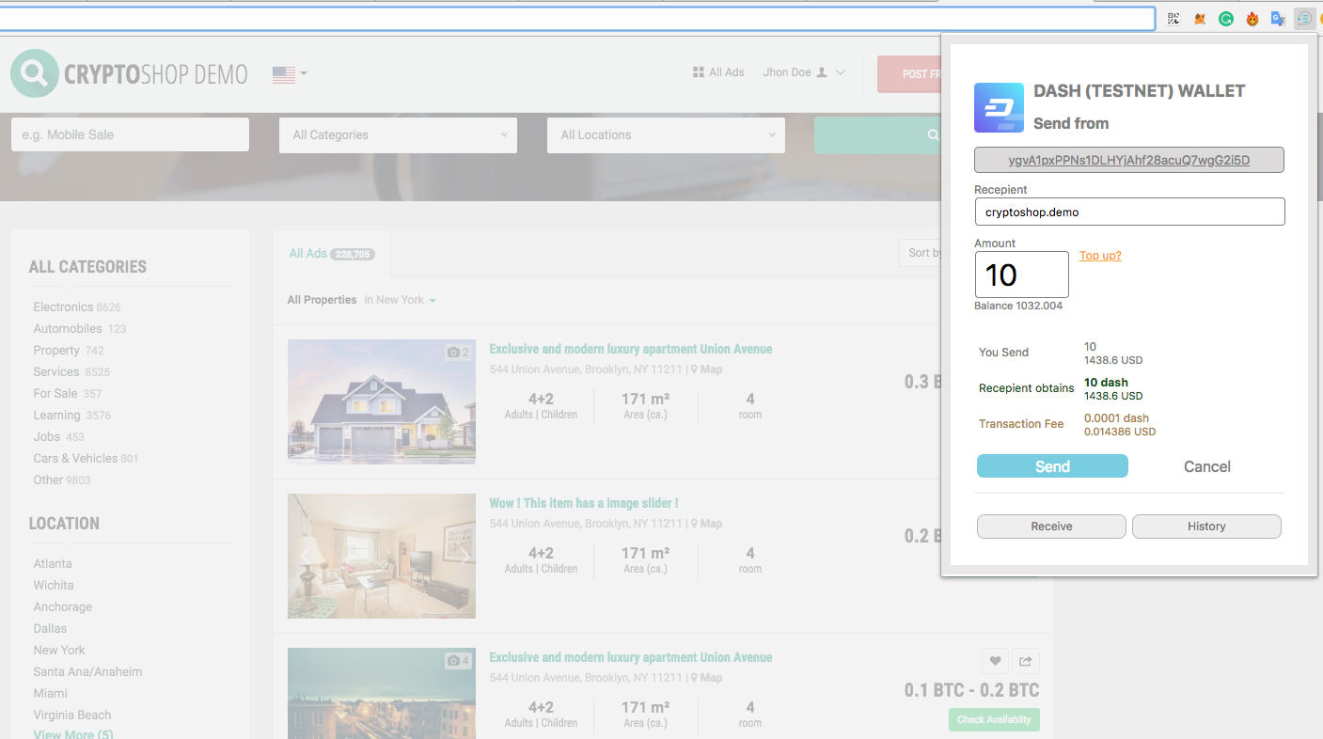Focus the Amount input field
The image size is (1323, 739).
click(x=1021, y=275)
